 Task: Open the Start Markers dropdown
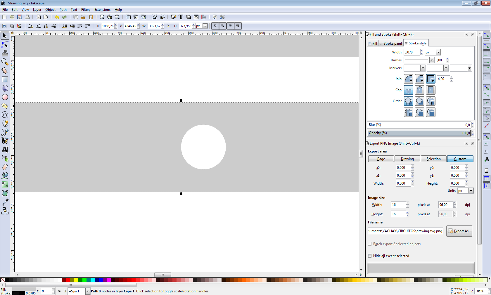point(423,68)
